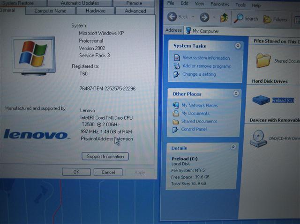Click the My Network Places icon
This screenshot has width=300, height=224.
[175, 105]
